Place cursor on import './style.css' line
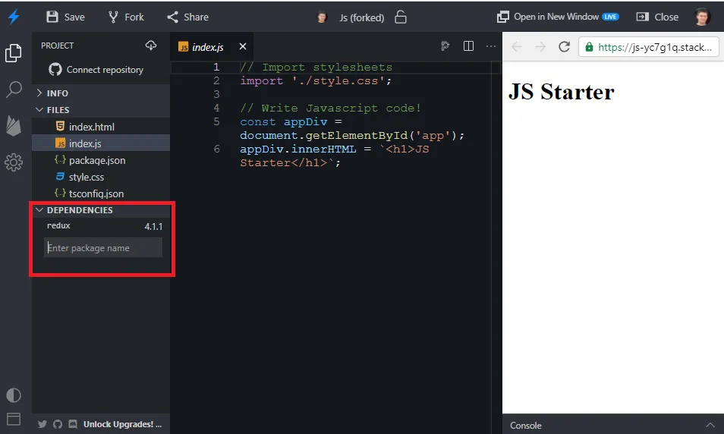This screenshot has height=434, width=724. (316, 80)
